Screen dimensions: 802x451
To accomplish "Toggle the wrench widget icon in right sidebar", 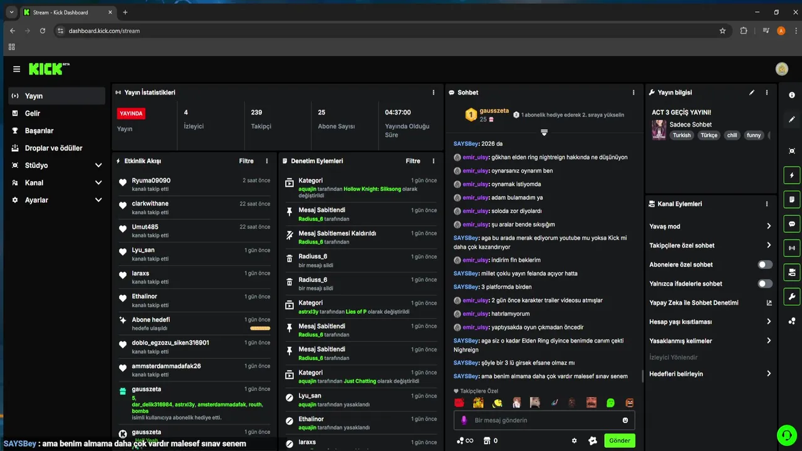I will point(792,297).
